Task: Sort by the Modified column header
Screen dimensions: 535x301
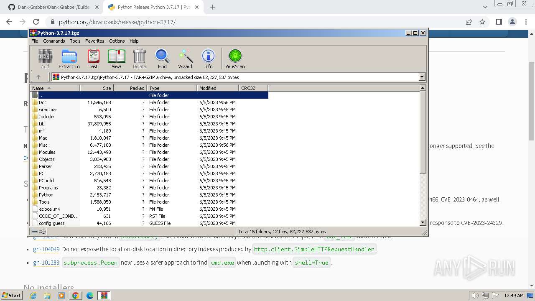Action: (218, 88)
